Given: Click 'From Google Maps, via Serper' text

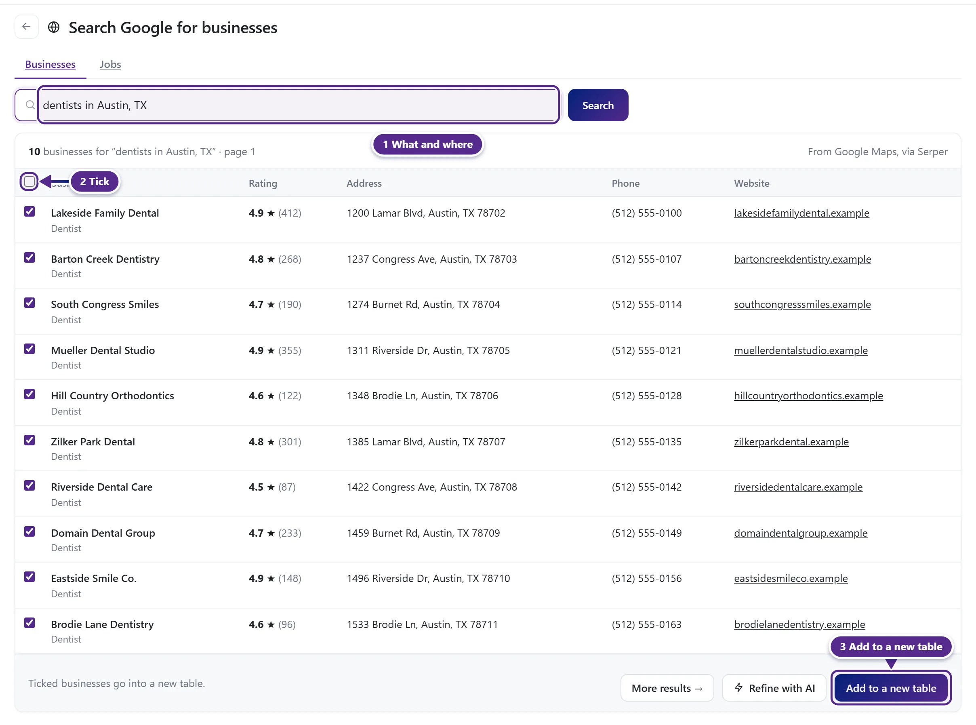Looking at the screenshot, I should click(x=877, y=152).
